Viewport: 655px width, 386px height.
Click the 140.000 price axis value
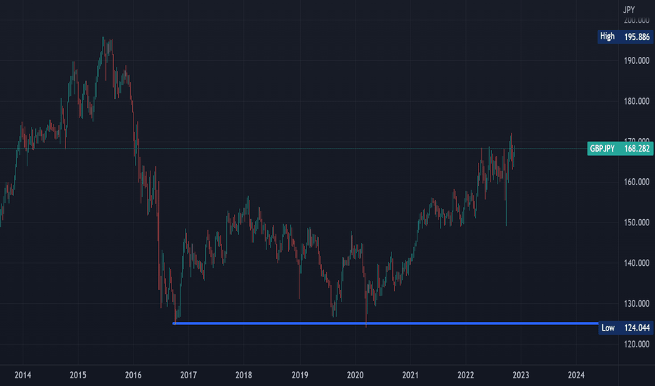[637, 263]
